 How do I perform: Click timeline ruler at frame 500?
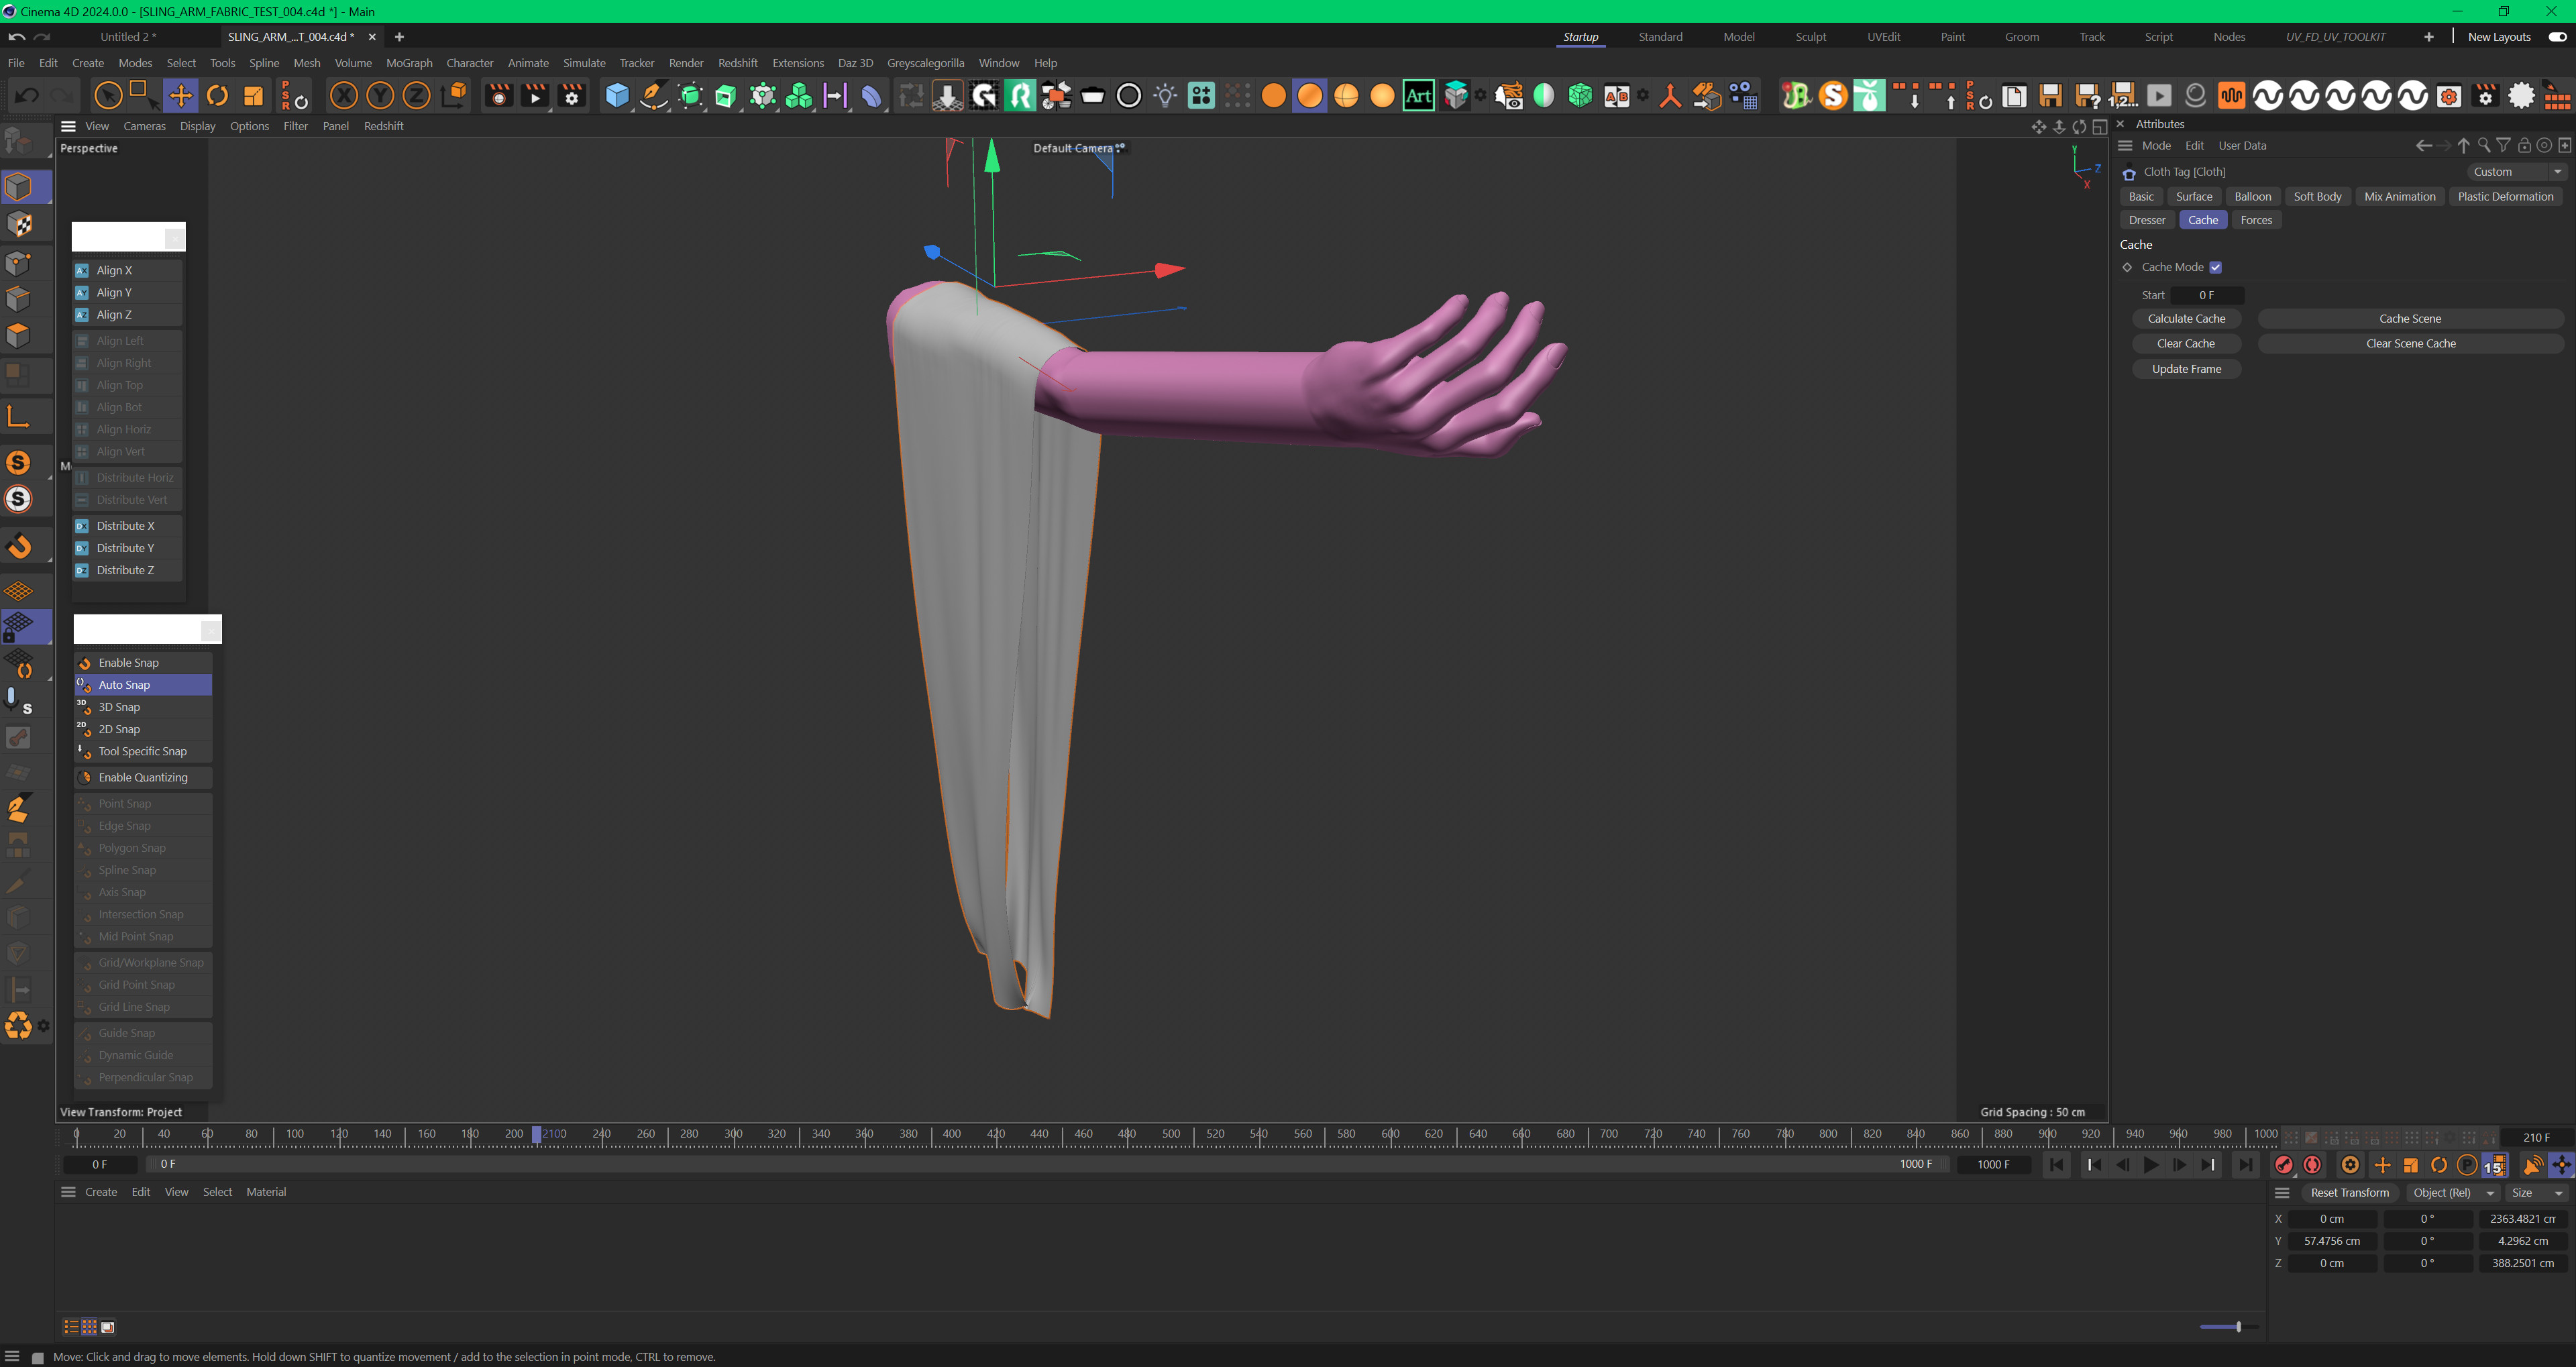click(1171, 1135)
